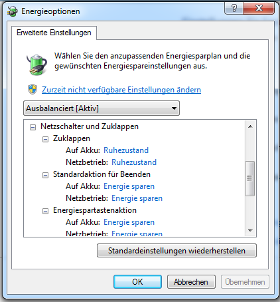Image resolution: width=280 pixels, height=302 pixels.
Task: Click the UAC shield icon beside settings link
Action: 33,89
